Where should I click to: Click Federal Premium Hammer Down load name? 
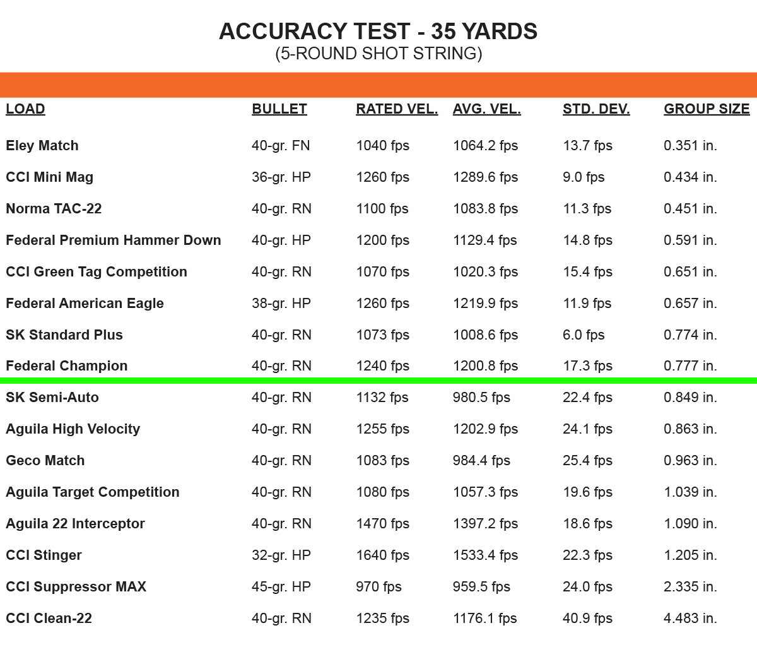pos(114,240)
